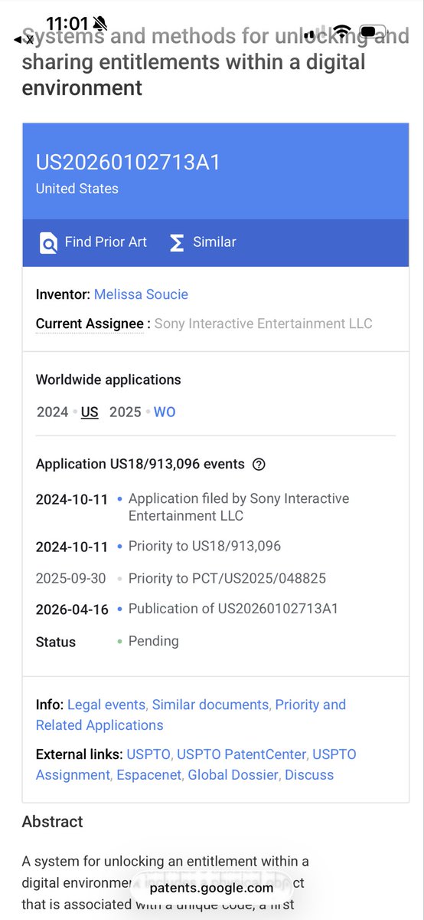Screen dimensions: 424x920
Task: Tap Priority to US18/913,096 event
Action: coord(204,546)
